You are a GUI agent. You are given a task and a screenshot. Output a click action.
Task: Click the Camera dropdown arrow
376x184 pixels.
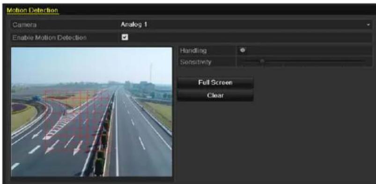[x=369, y=25]
